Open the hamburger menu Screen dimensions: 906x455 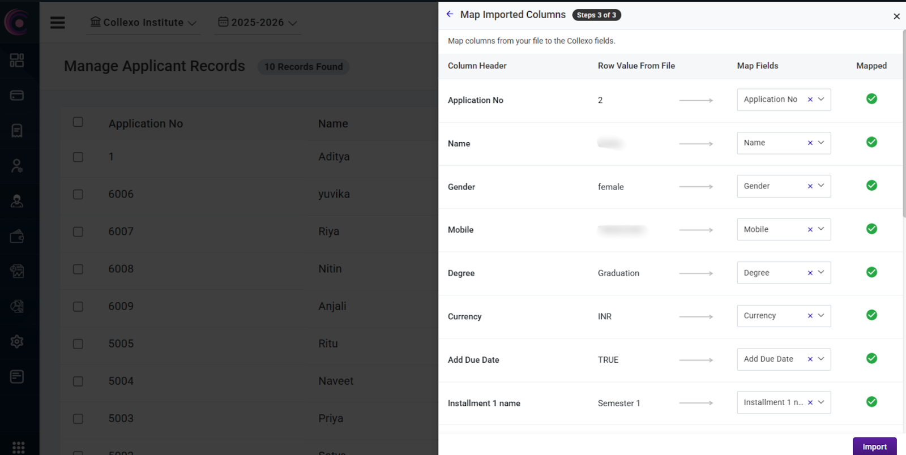coord(57,23)
